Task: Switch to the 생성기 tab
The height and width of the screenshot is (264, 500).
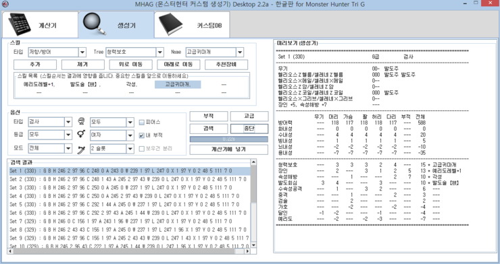Action: click(116, 25)
